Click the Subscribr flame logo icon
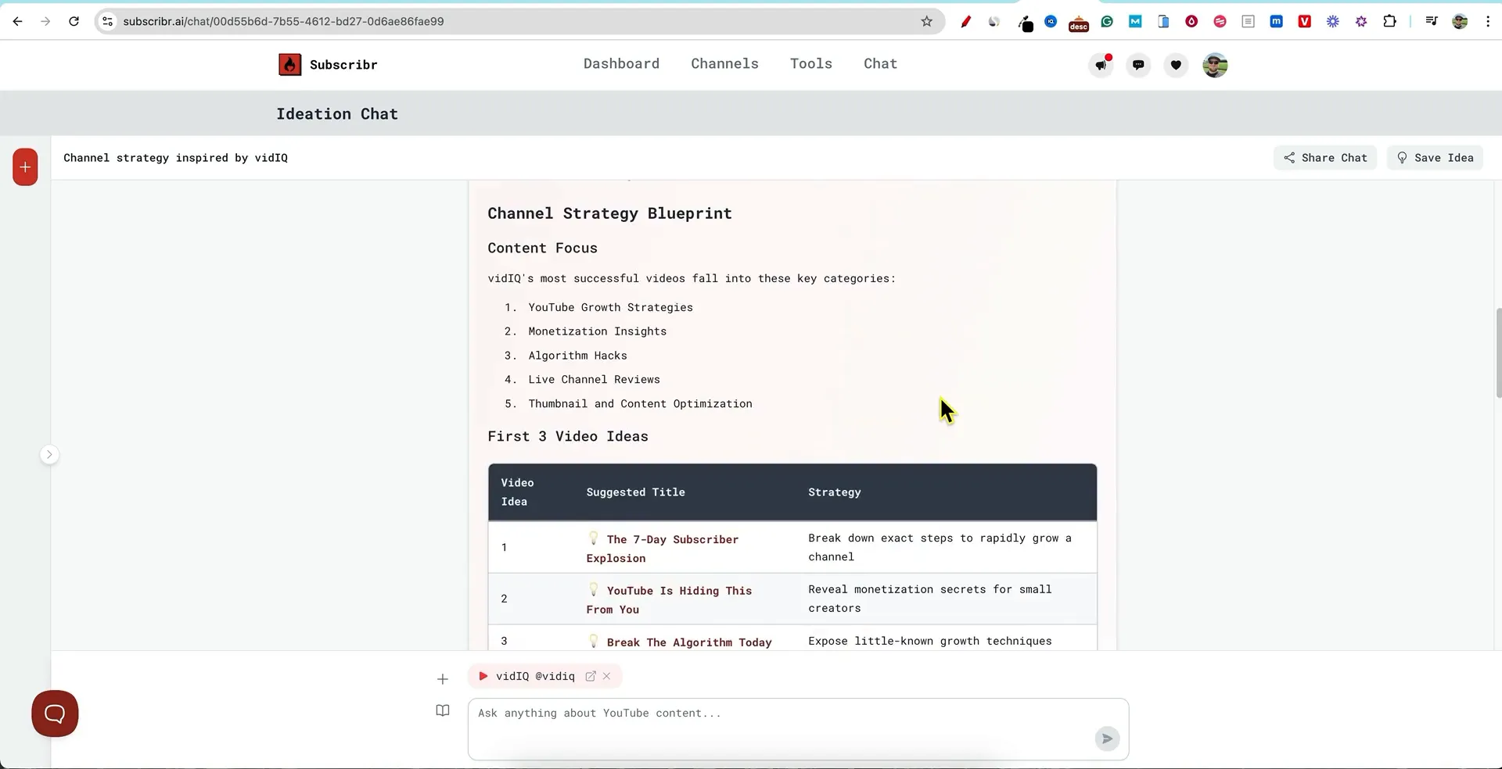 pos(289,65)
